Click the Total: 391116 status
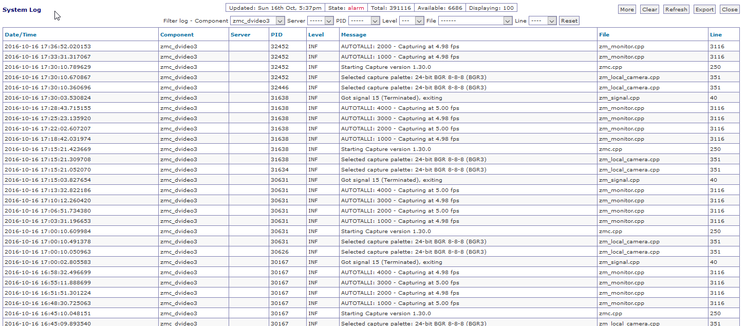Screen dimensions: 746x326 390,8
